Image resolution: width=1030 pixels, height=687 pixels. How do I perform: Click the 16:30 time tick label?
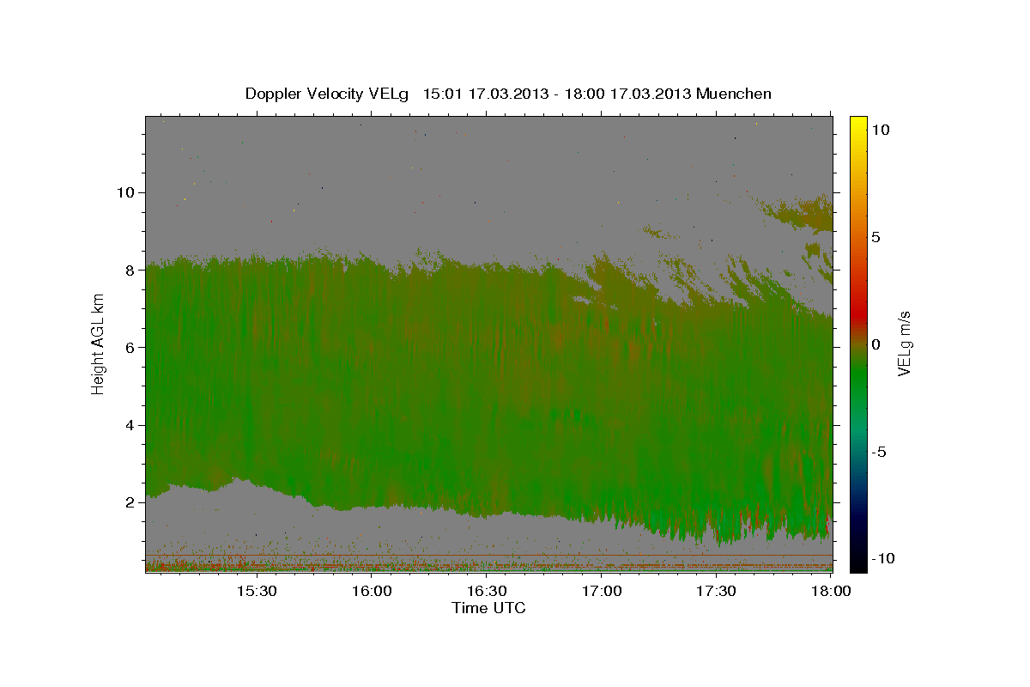pyautogui.click(x=487, y=591)
